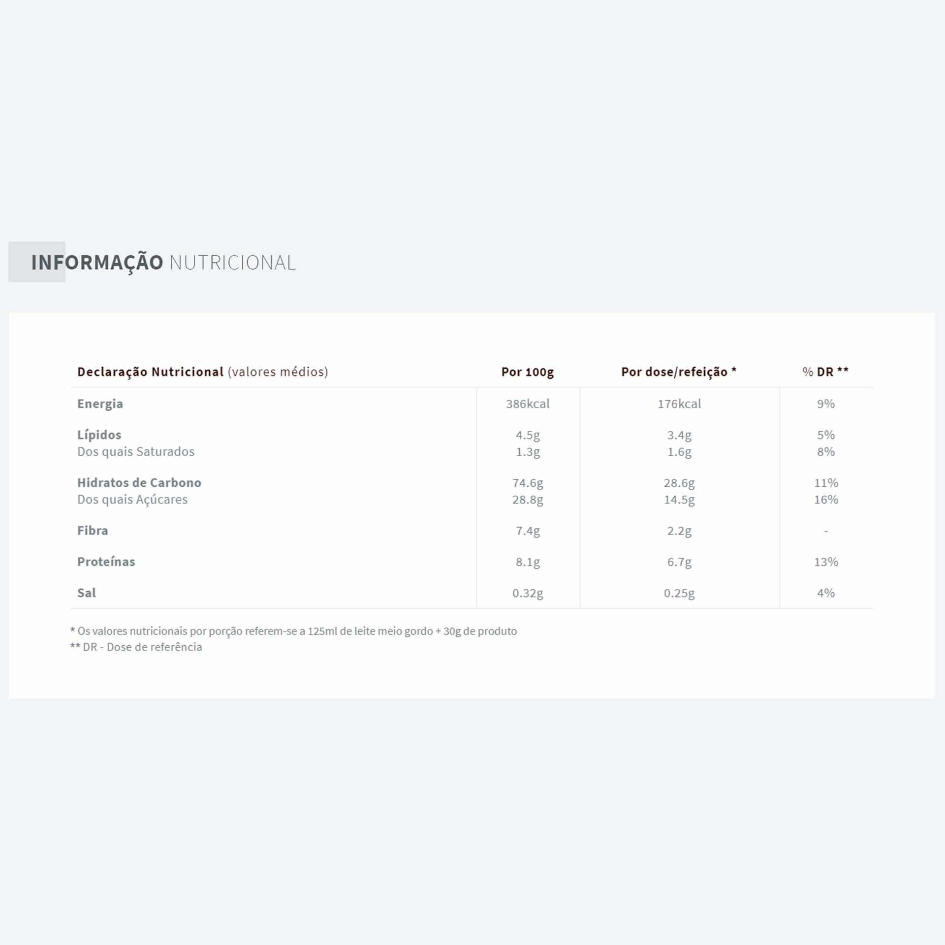Click the INFORMAÇÃO NUTRICIONAL heading

tap(163, 262)
